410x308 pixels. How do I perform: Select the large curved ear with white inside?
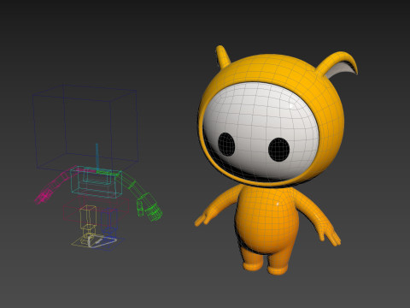pos(338,64)
